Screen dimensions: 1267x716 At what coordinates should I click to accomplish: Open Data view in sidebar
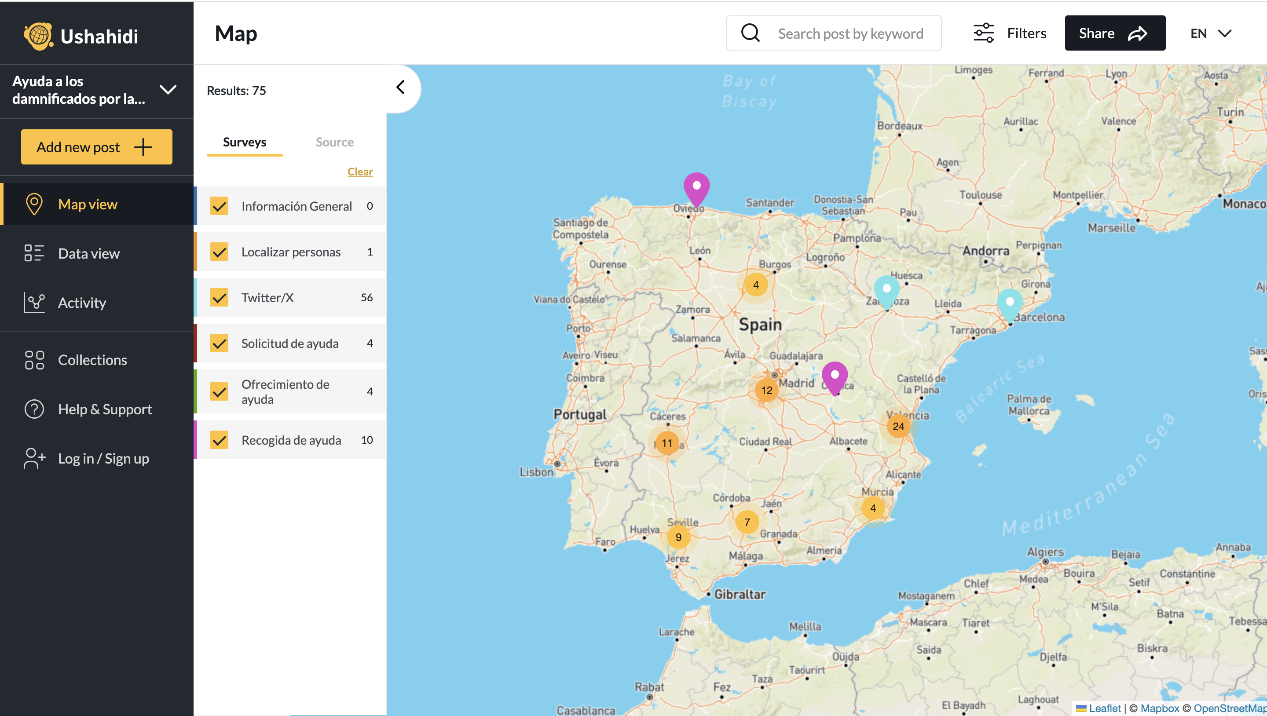pyautogui.click(x=97, y=253)
